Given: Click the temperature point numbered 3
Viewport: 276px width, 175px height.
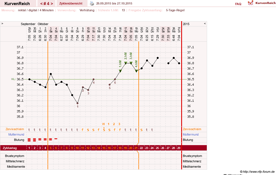Looking at the screenshot, I should 88,90.
